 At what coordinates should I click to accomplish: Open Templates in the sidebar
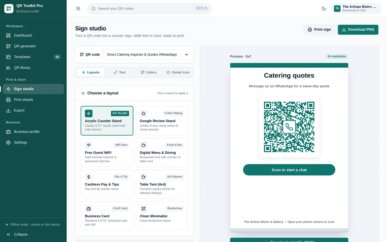(33, 57)
